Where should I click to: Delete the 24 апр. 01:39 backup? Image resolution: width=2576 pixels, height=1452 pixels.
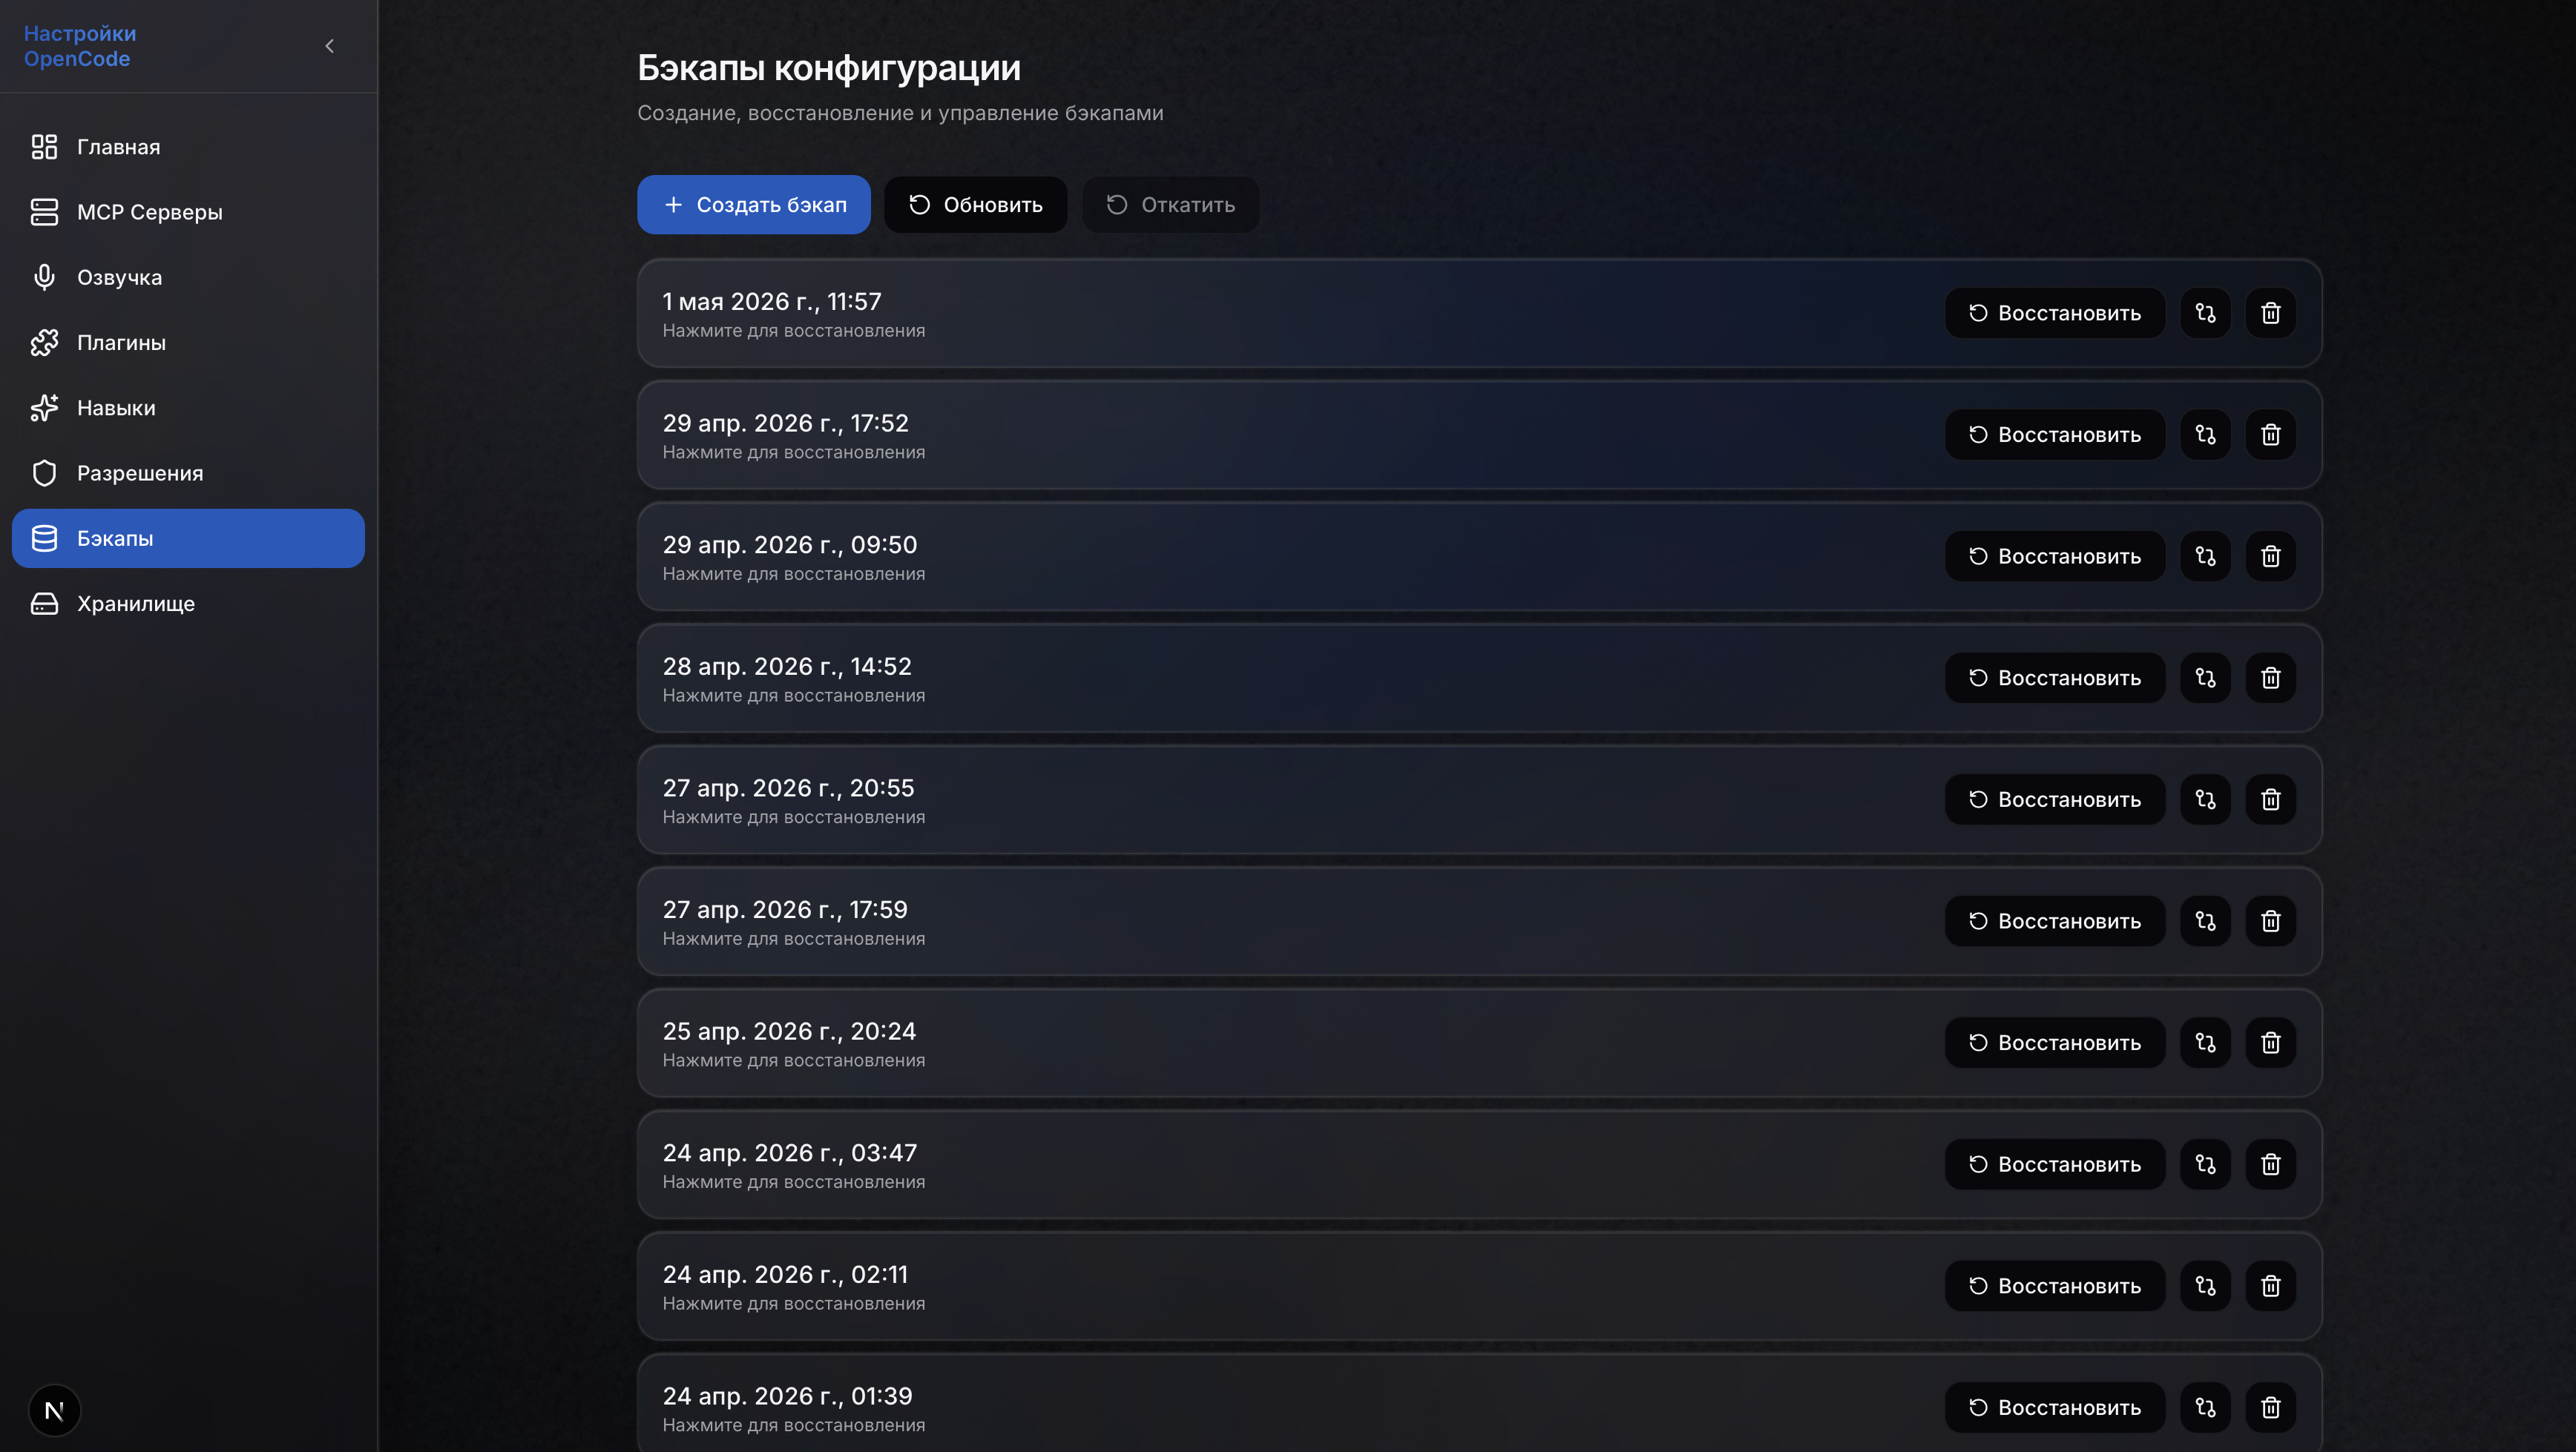pyautogui.click(x=2271, y=1407)
